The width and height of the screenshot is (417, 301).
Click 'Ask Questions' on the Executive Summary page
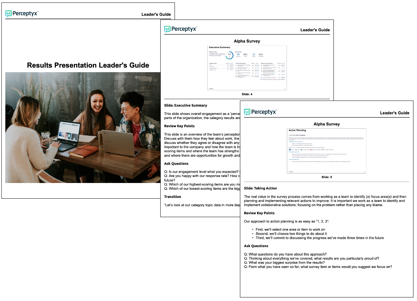click(x=176, y=163)
